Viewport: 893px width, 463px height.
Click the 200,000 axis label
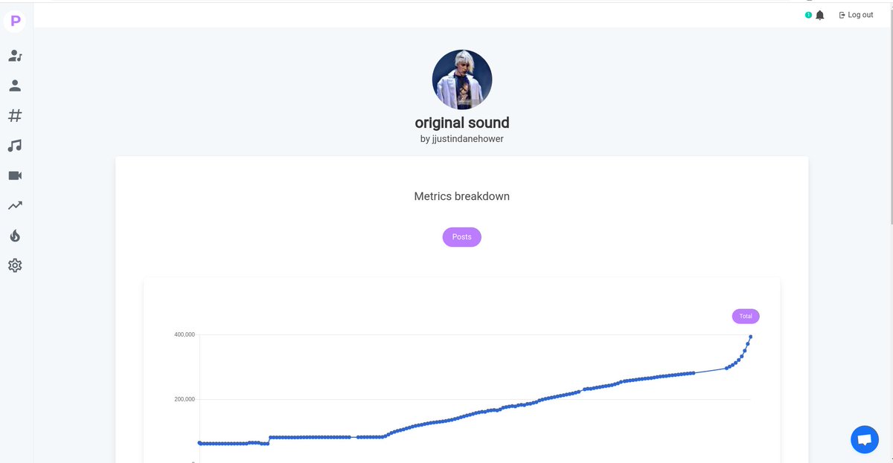coord(185,399)
